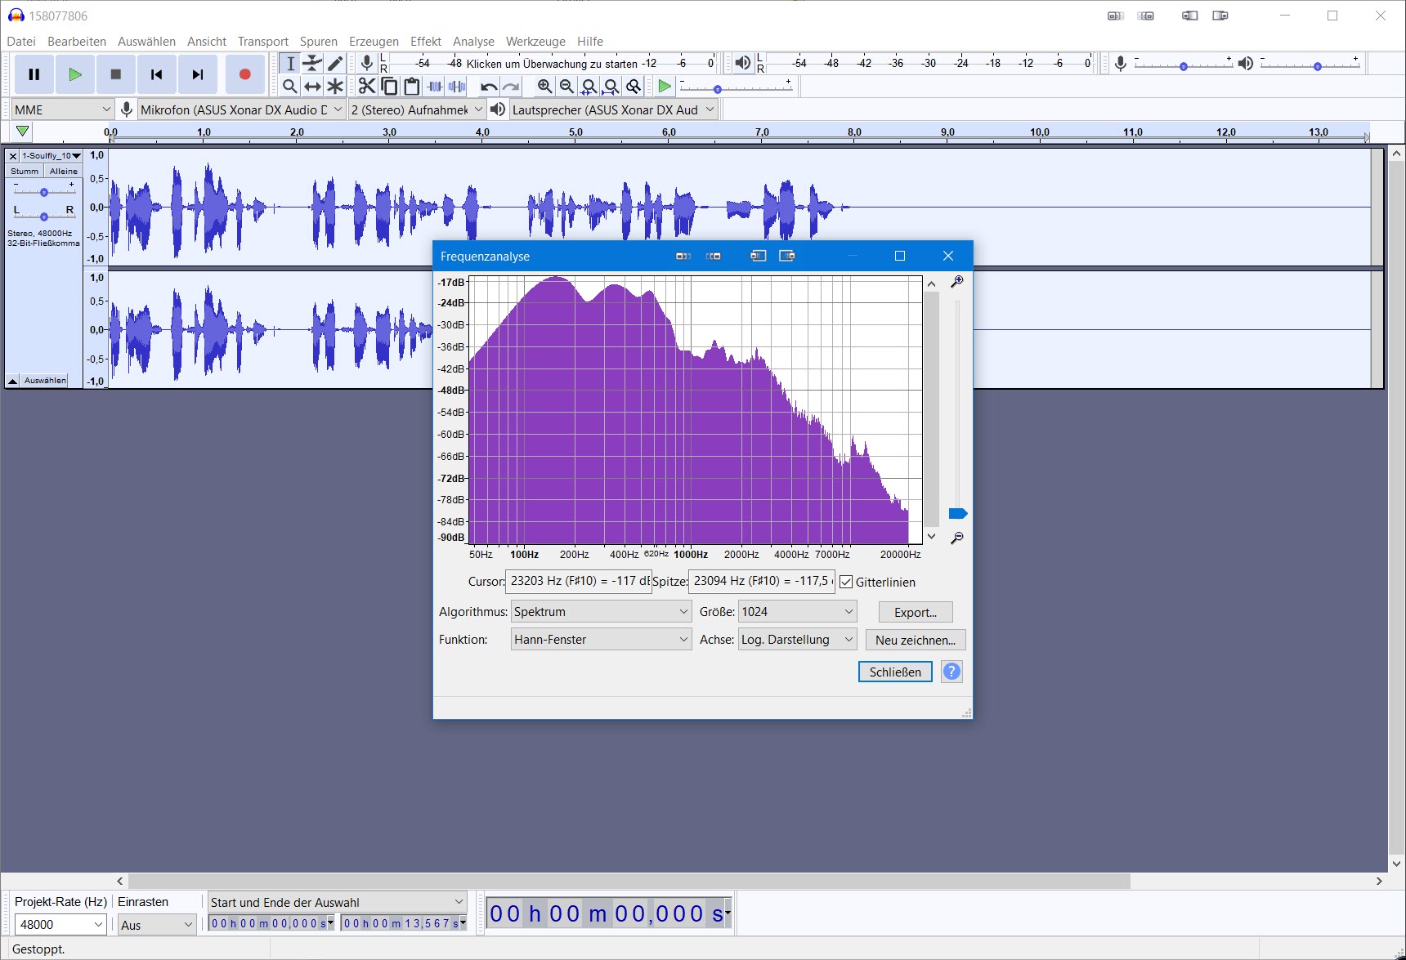
Task: Open the Achse Log. Darstellung dropdown
Action: (x=797, y=640)
